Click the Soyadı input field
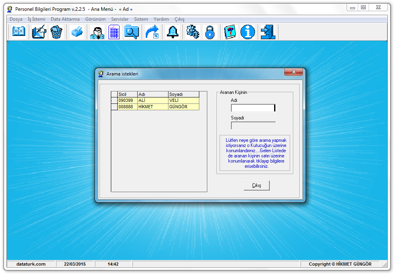 click(253, 125)
